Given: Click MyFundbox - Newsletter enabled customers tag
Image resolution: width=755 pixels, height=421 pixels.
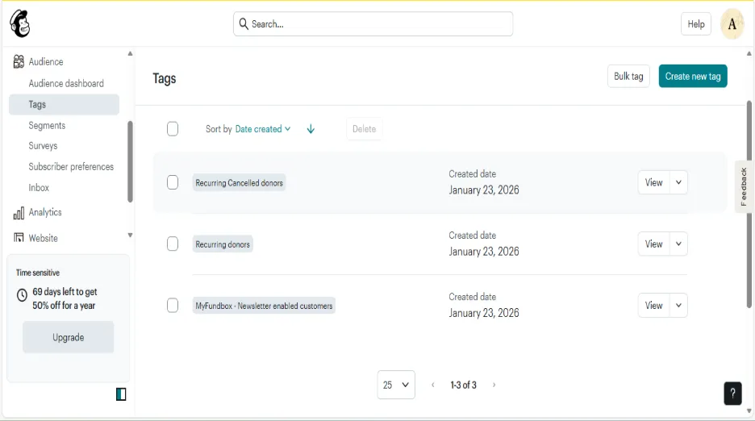Looking at the screenshot, I should point(264,306).
